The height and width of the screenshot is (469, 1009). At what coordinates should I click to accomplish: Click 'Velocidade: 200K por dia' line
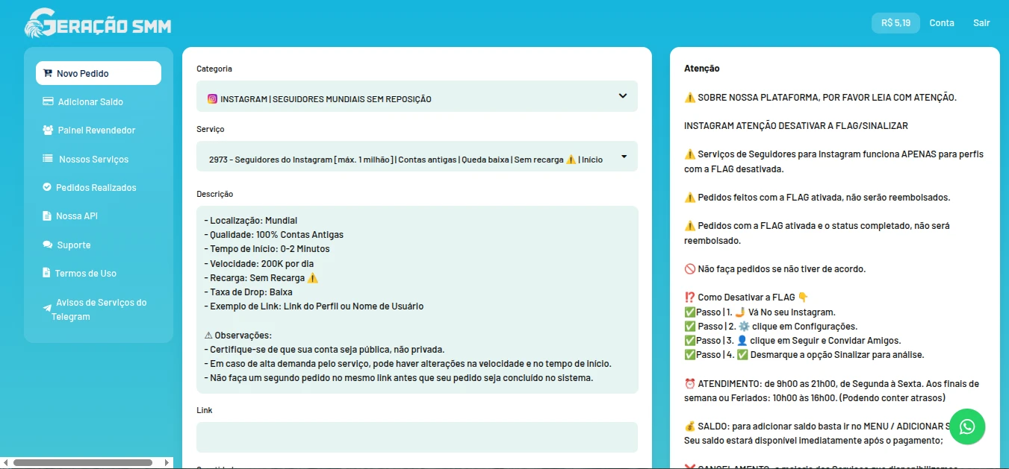click(x=258, y=263)
